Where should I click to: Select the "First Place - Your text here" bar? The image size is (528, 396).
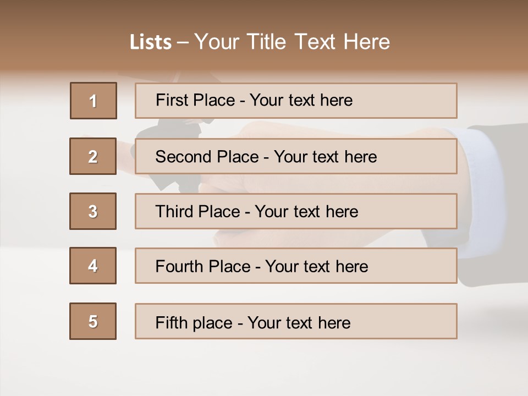tap(296, 101)
